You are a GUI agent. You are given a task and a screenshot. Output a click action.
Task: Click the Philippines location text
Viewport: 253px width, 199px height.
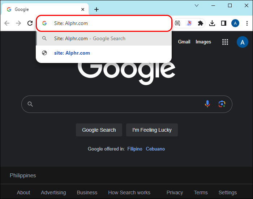23,175
